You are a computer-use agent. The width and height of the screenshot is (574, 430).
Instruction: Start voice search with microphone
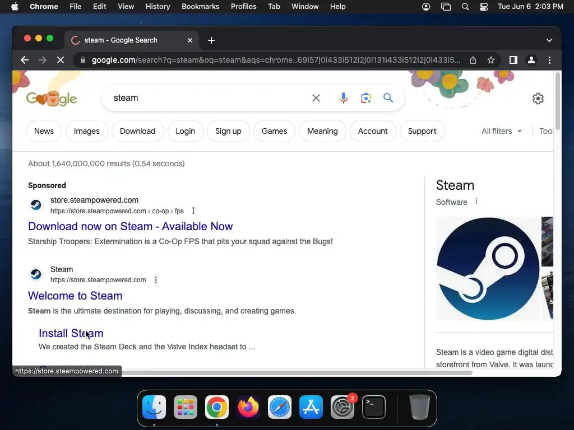click(344, 98)
